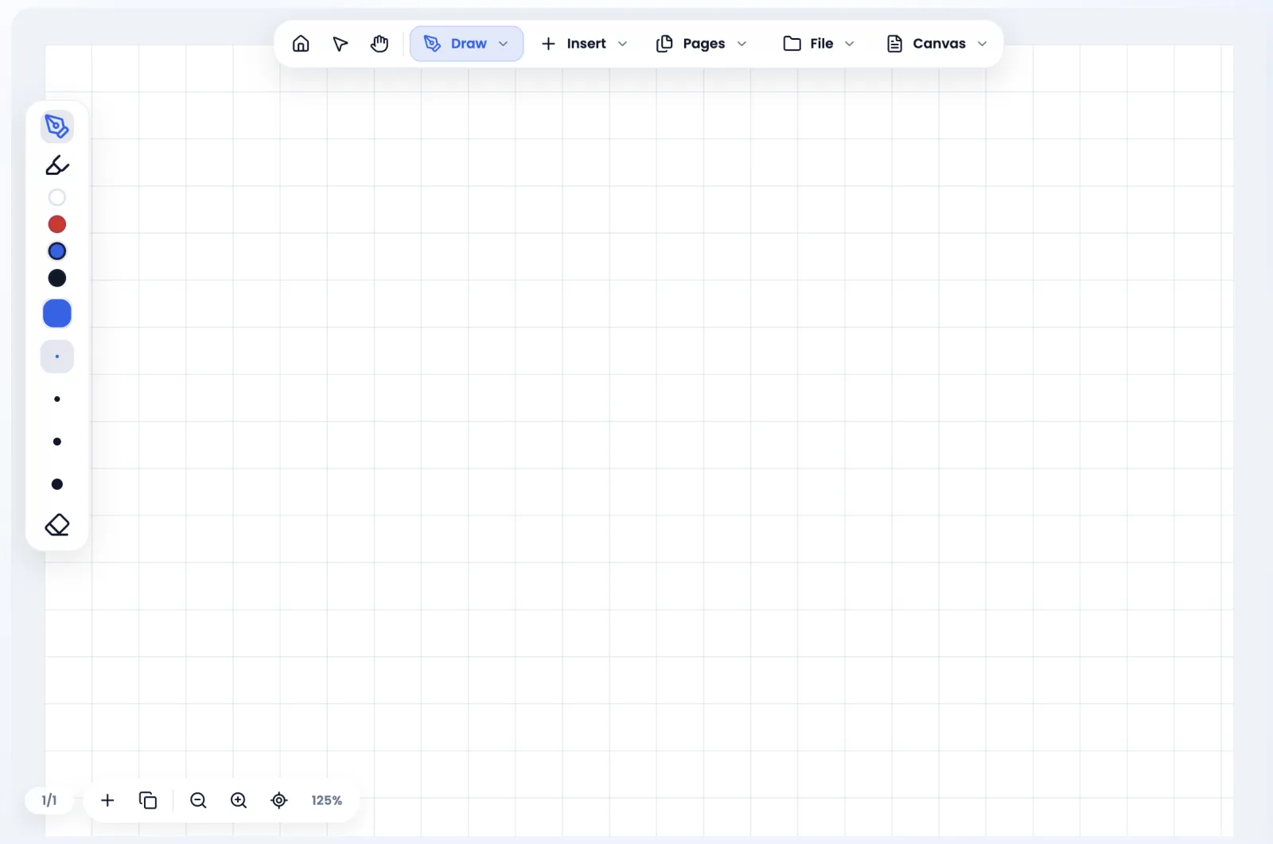Choose the second smallest stroke size
Screen dimensions: 1273x844
point(57,399)
